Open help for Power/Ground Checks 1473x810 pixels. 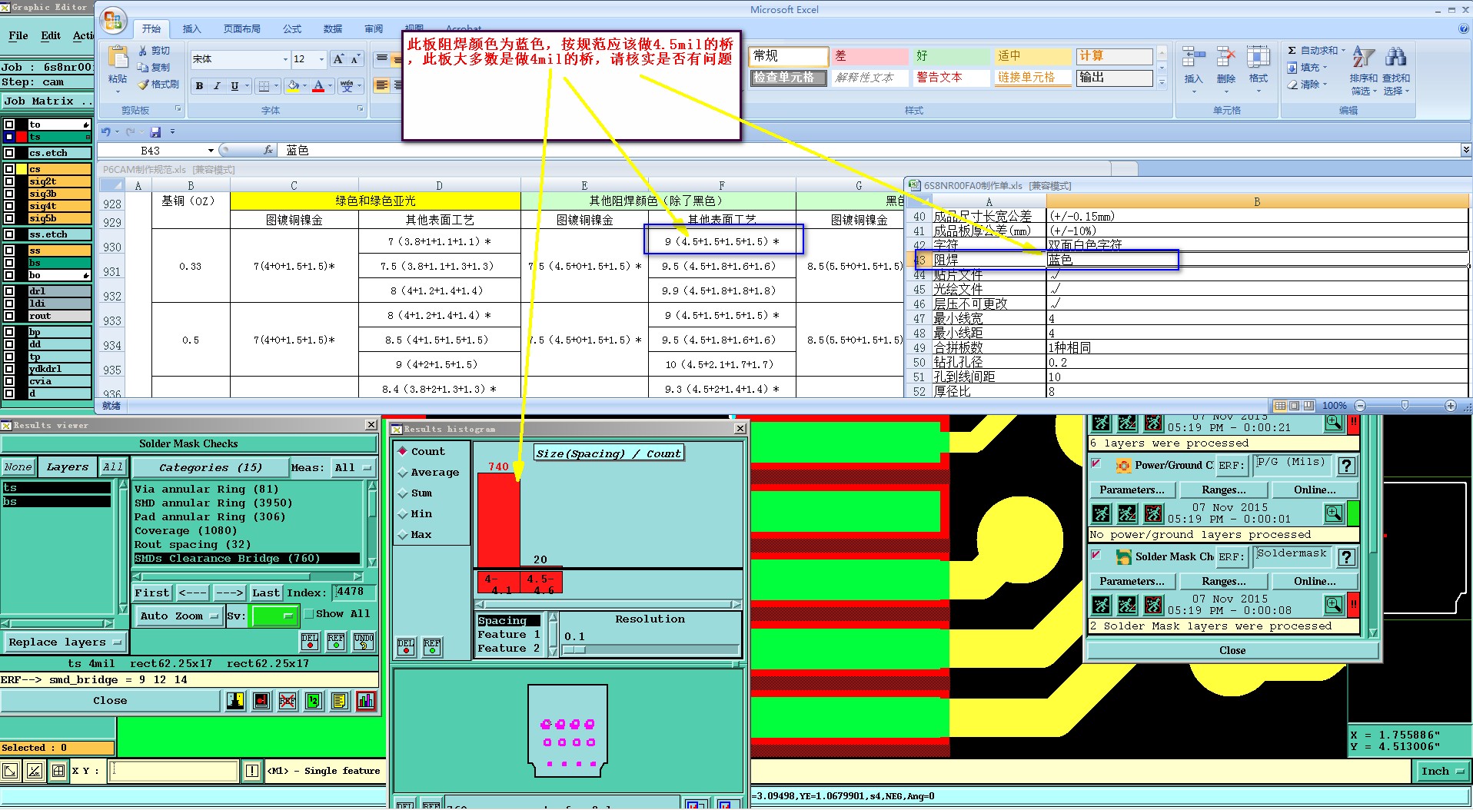point(1346,466)
